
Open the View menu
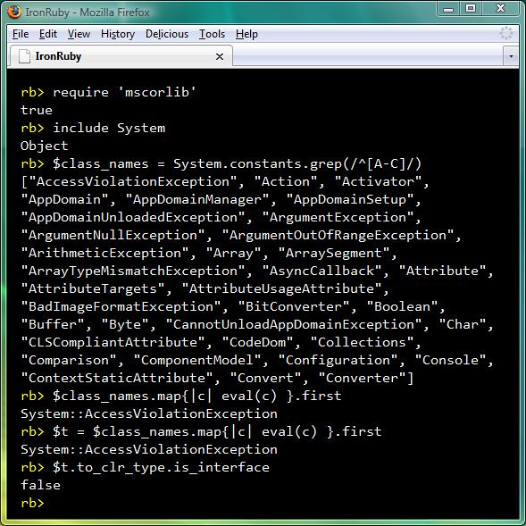pyautogui.click(x=79, y=34)
